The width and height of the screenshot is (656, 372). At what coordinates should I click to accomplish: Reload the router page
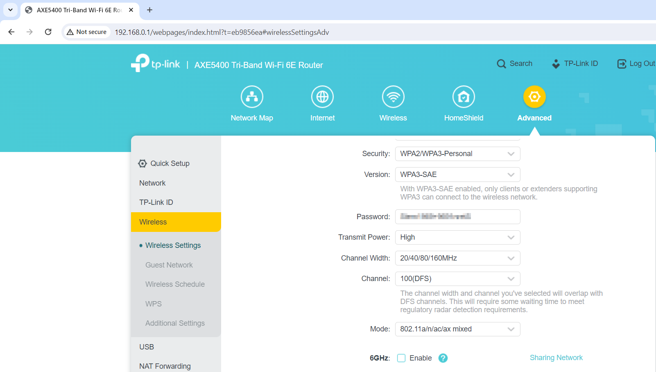coord(48,32)
